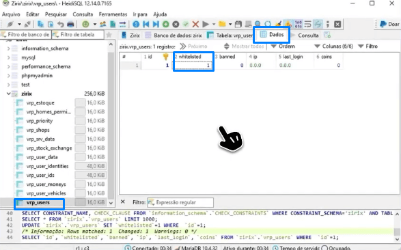Click the Filtro de banco de dados input

(25, 35)
